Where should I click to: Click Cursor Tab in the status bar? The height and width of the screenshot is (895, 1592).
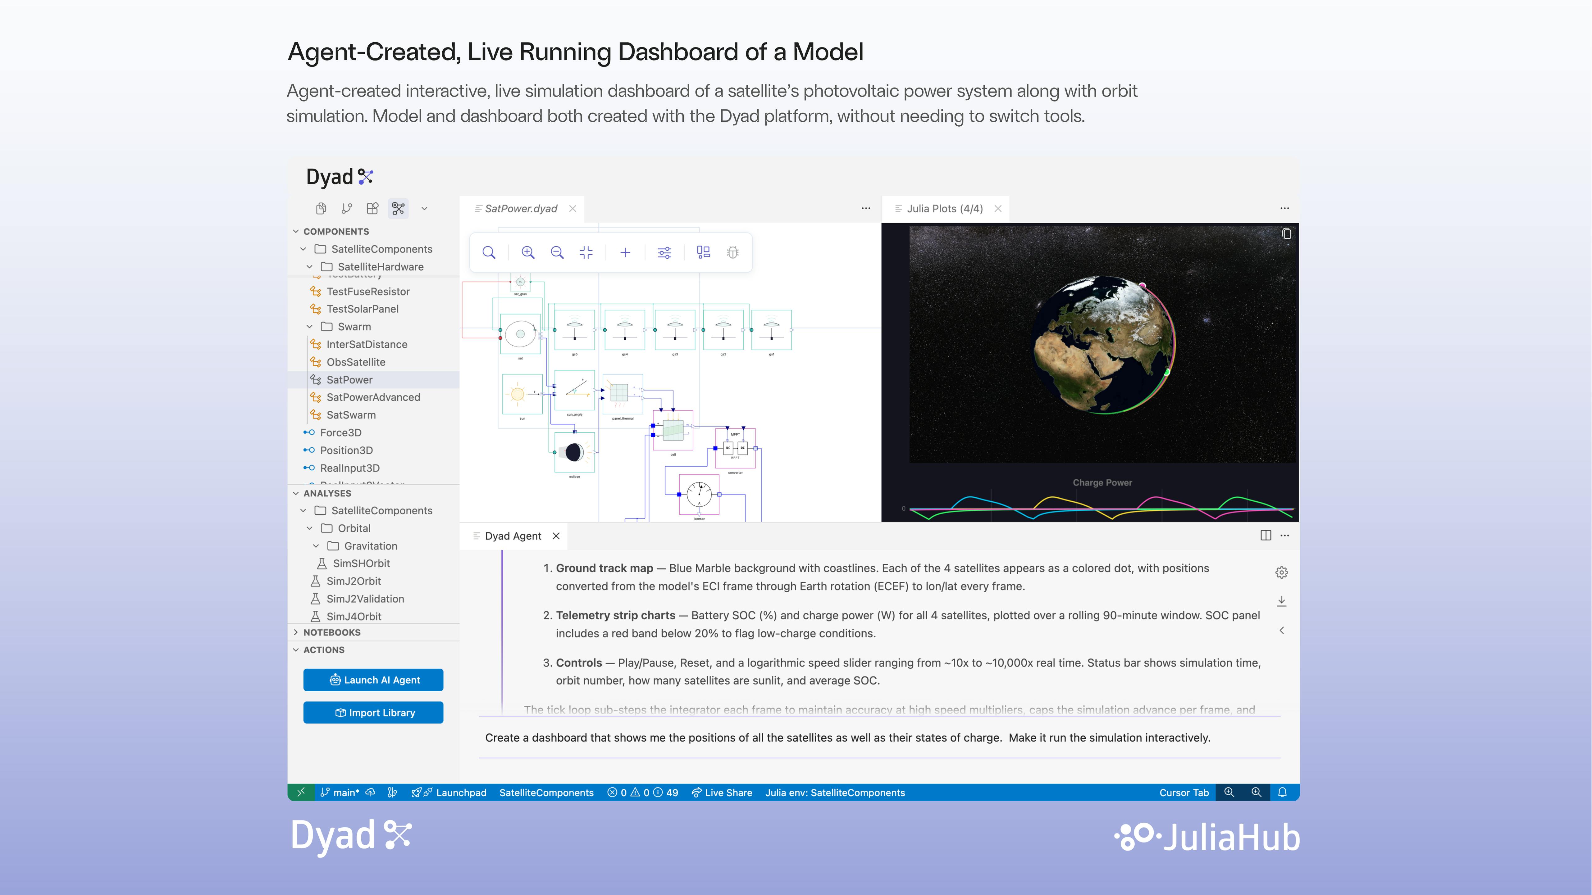tap(1184, 793)
